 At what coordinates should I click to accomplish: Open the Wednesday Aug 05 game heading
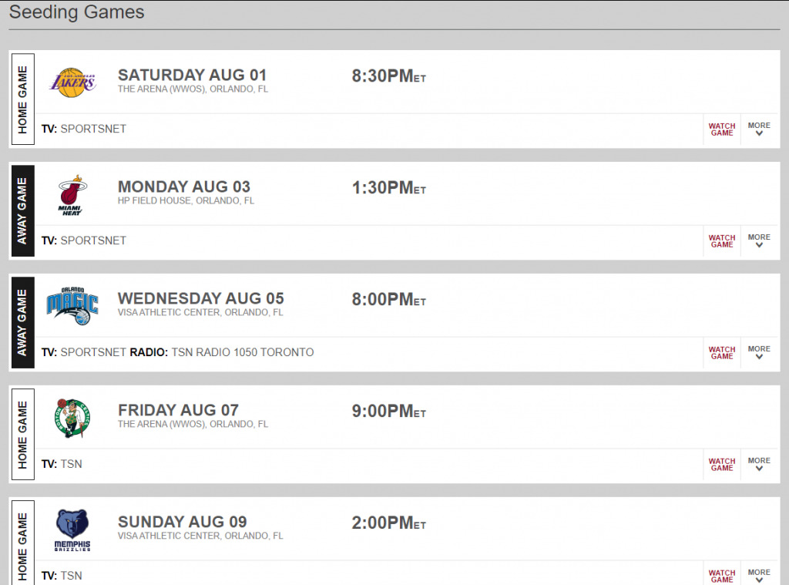coord(201,298)
